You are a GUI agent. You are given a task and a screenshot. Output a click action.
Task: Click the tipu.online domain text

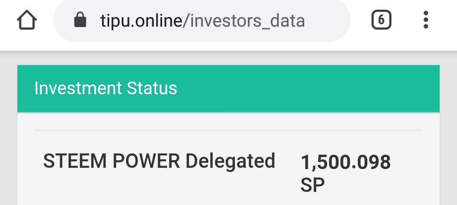point(140,20)
